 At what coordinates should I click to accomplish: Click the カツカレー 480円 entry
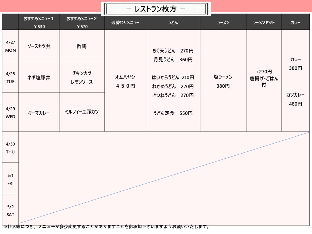click(295, 99)
